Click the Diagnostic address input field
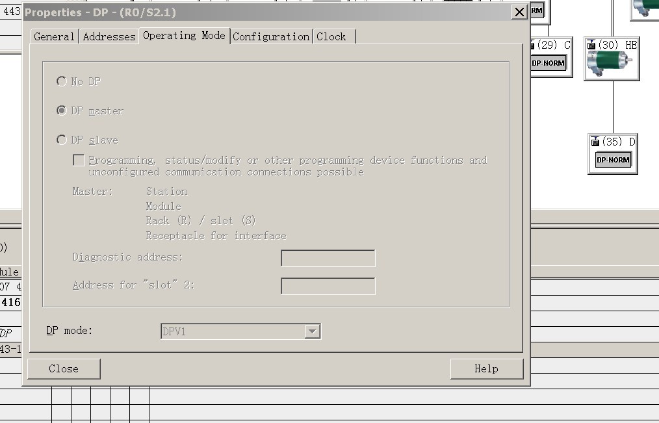 click(x=328, y=258)
